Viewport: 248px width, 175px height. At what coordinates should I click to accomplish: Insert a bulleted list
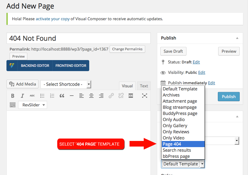(42, 96)
